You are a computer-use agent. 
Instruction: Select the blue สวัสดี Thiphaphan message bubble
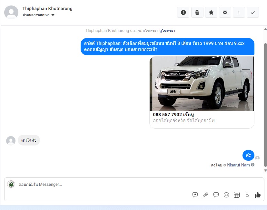coord(167,46)
